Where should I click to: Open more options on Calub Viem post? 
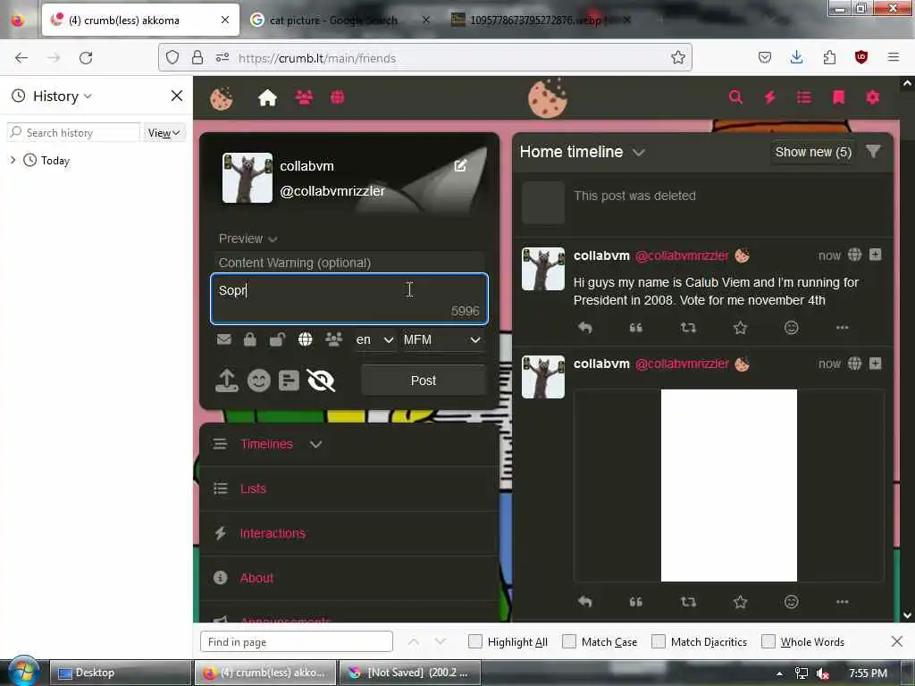click(x=842, y=328)
